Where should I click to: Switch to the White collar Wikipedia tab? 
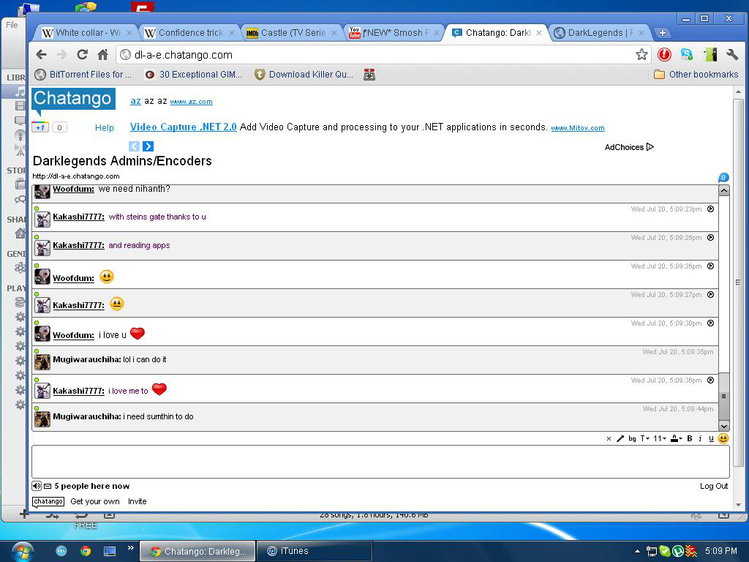[x=87, y=32]
